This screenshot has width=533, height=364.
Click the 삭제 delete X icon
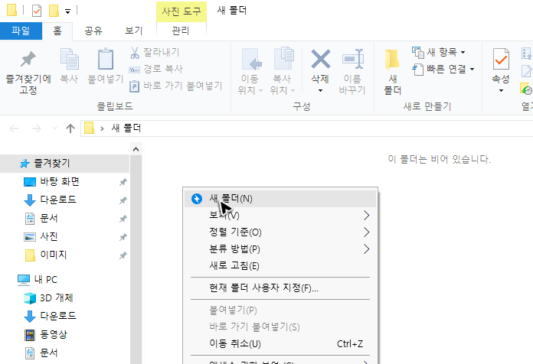(321, 59)
